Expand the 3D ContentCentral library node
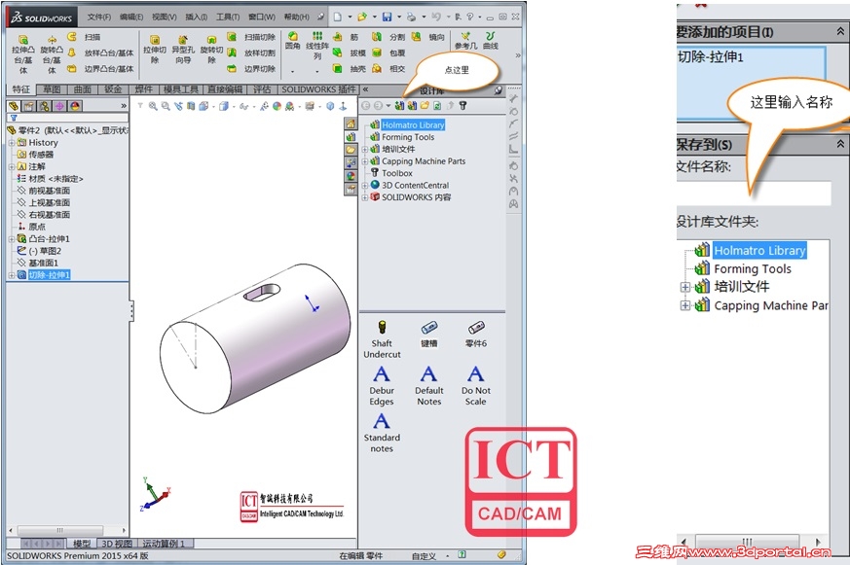The height and width of the screenshot is (565, 850). click(365, 185)
